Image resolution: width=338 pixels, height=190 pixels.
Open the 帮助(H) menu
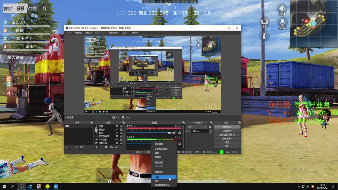coord(135,33)
